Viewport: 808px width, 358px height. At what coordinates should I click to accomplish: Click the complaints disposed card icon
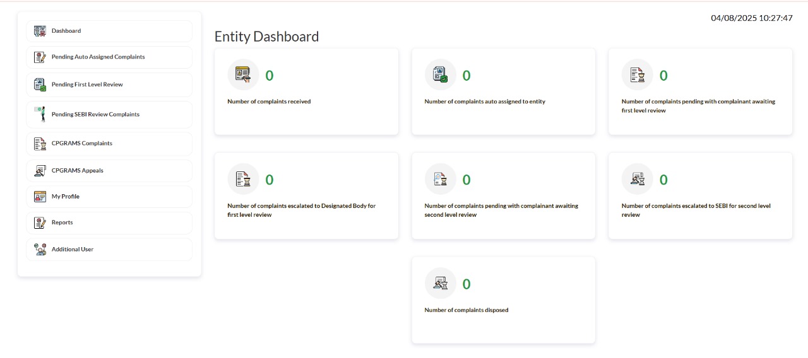(x=440, y=284)
